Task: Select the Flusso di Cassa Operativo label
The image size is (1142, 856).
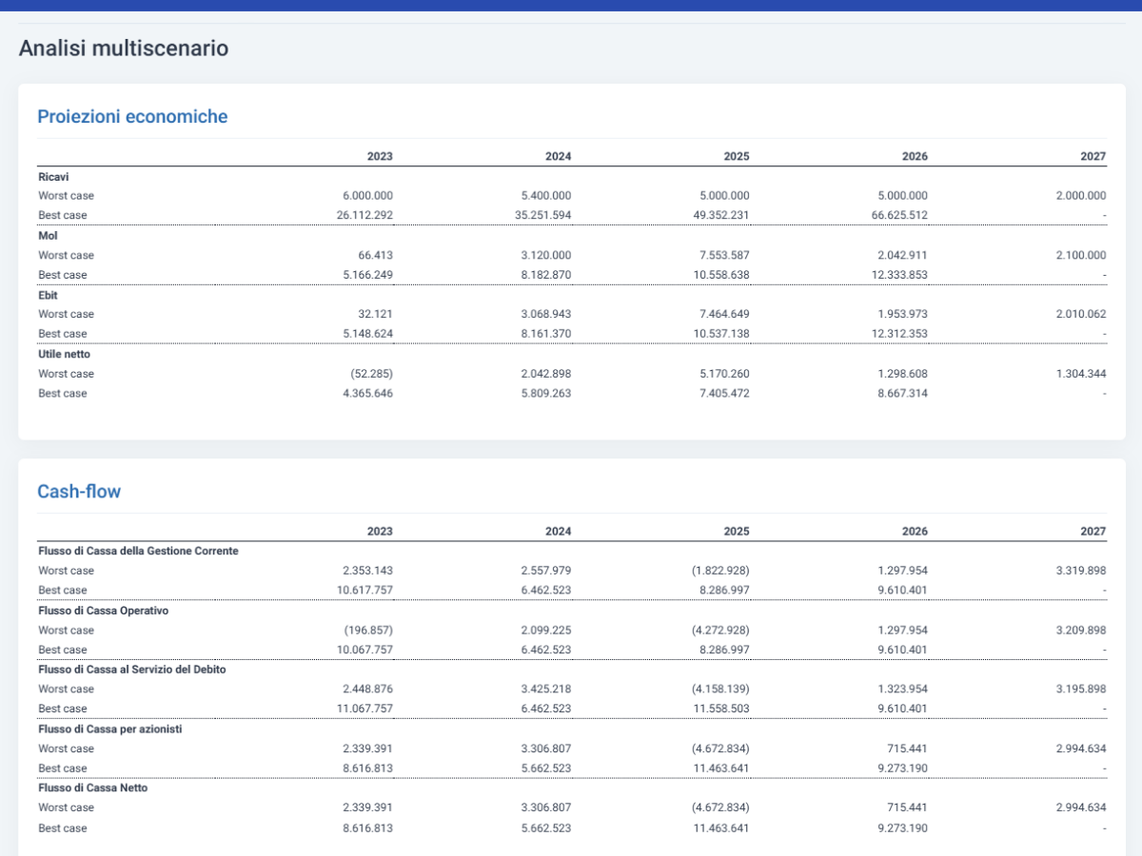Action: pyautogui.click(x=103, y=611)
